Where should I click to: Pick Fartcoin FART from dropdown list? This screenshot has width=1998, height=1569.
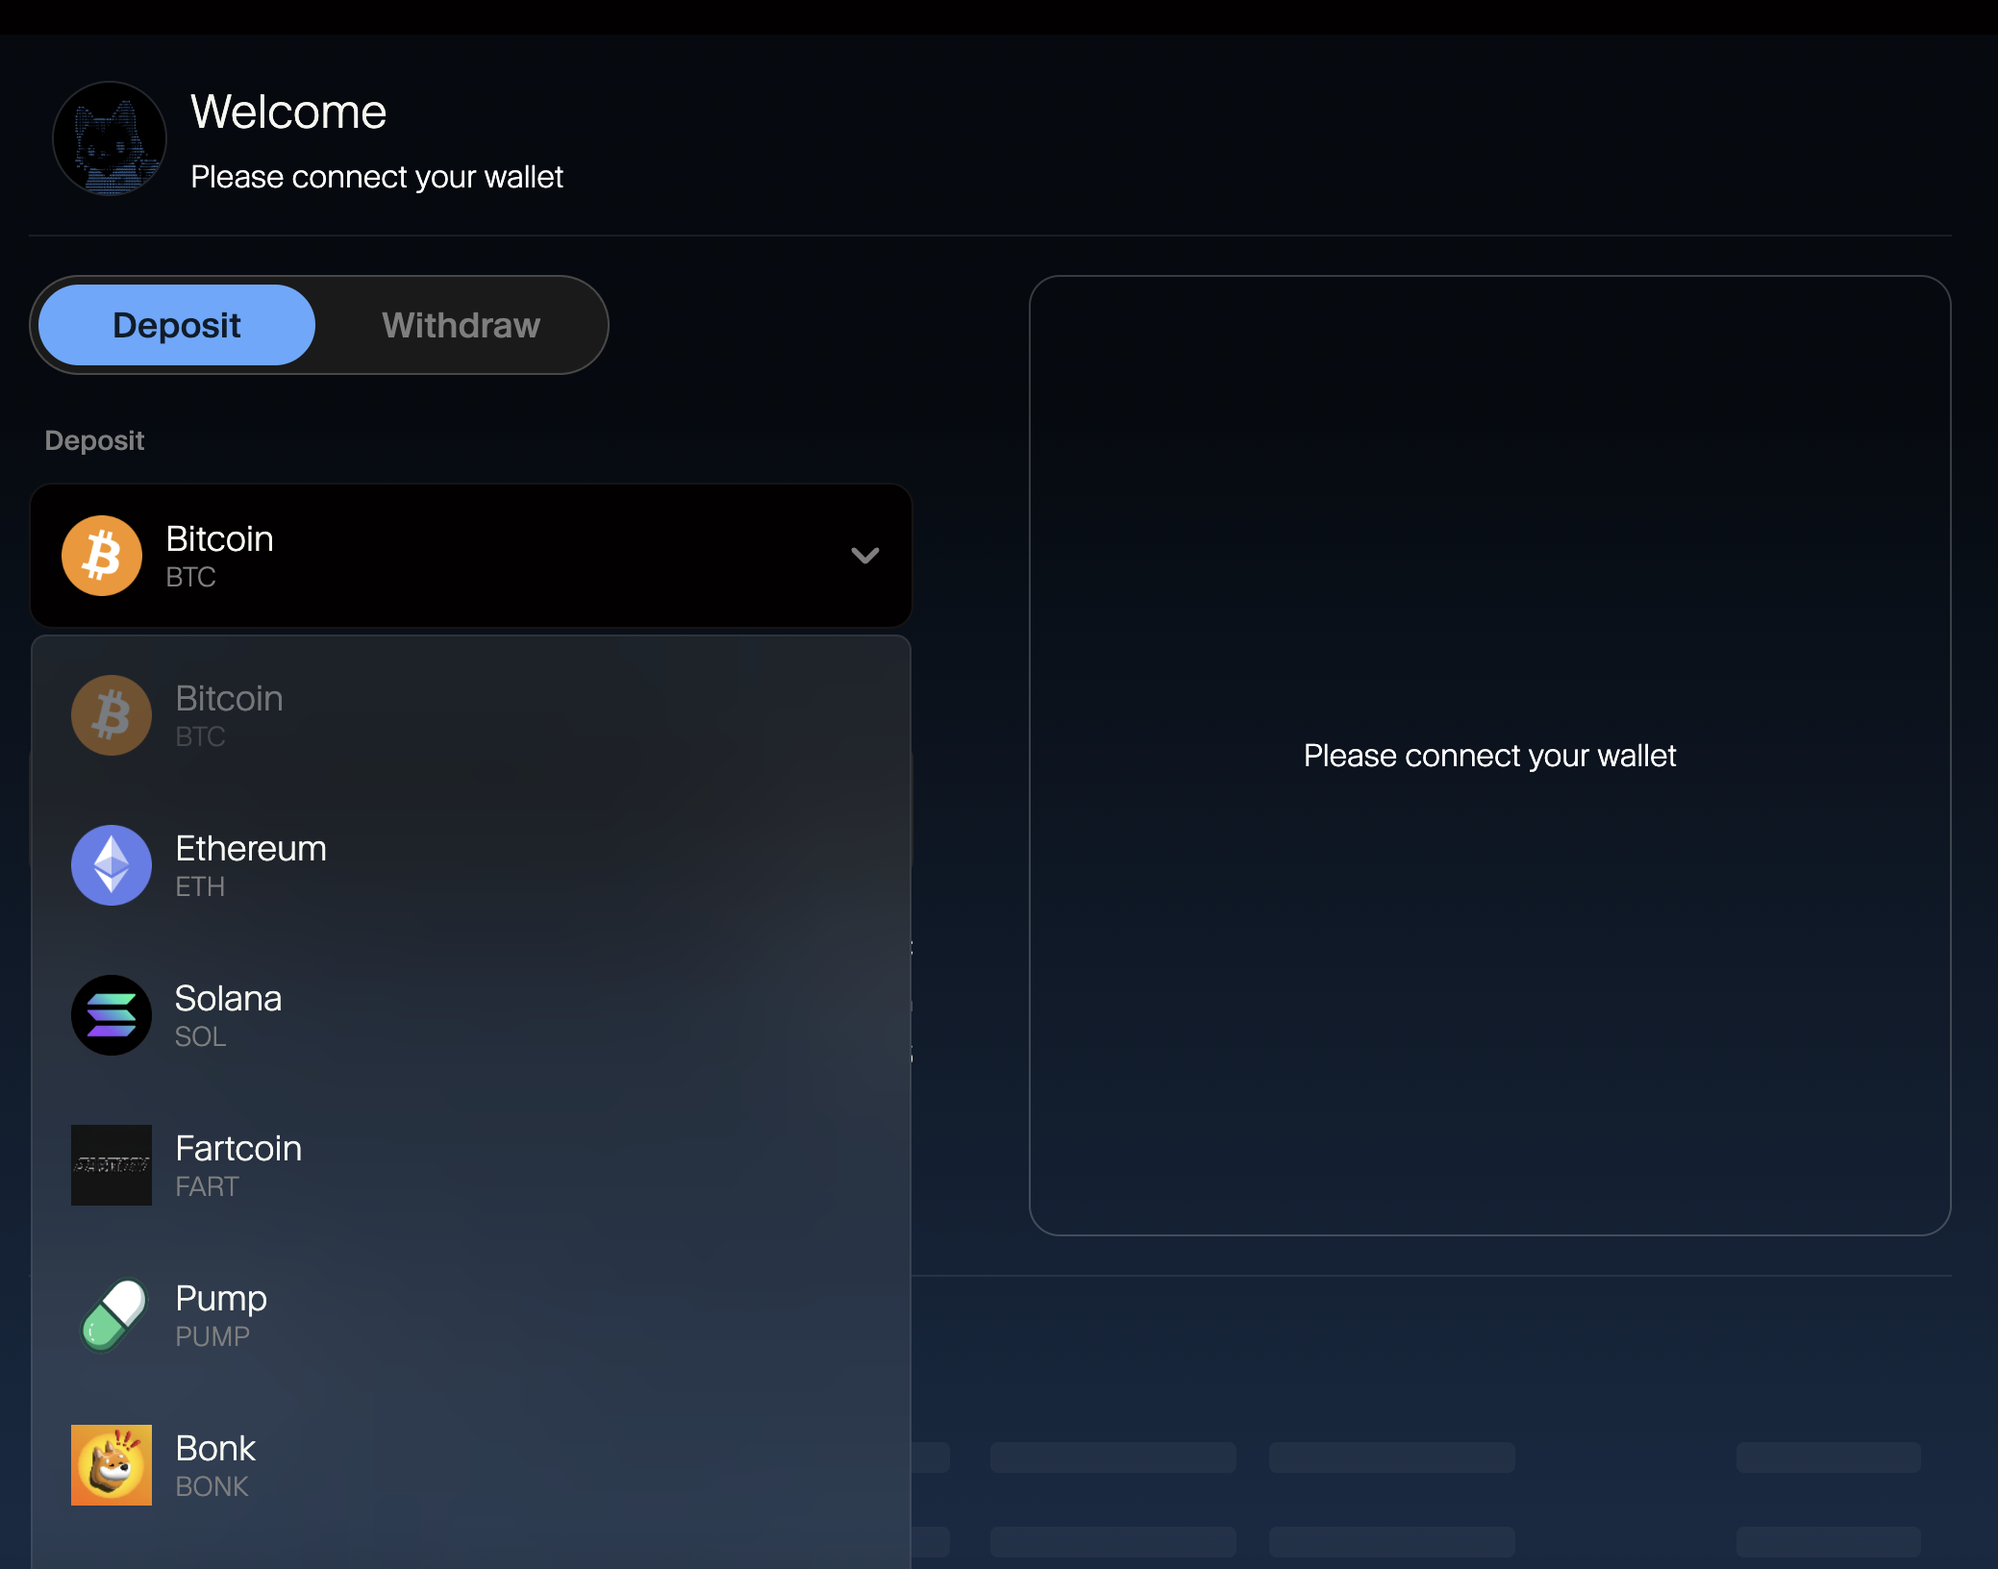[238, 1165]
